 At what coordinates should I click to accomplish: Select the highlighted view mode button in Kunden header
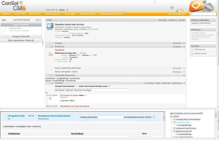[x=49, y=46]
